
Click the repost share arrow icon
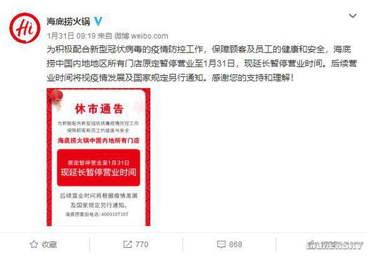click(127, 244)
